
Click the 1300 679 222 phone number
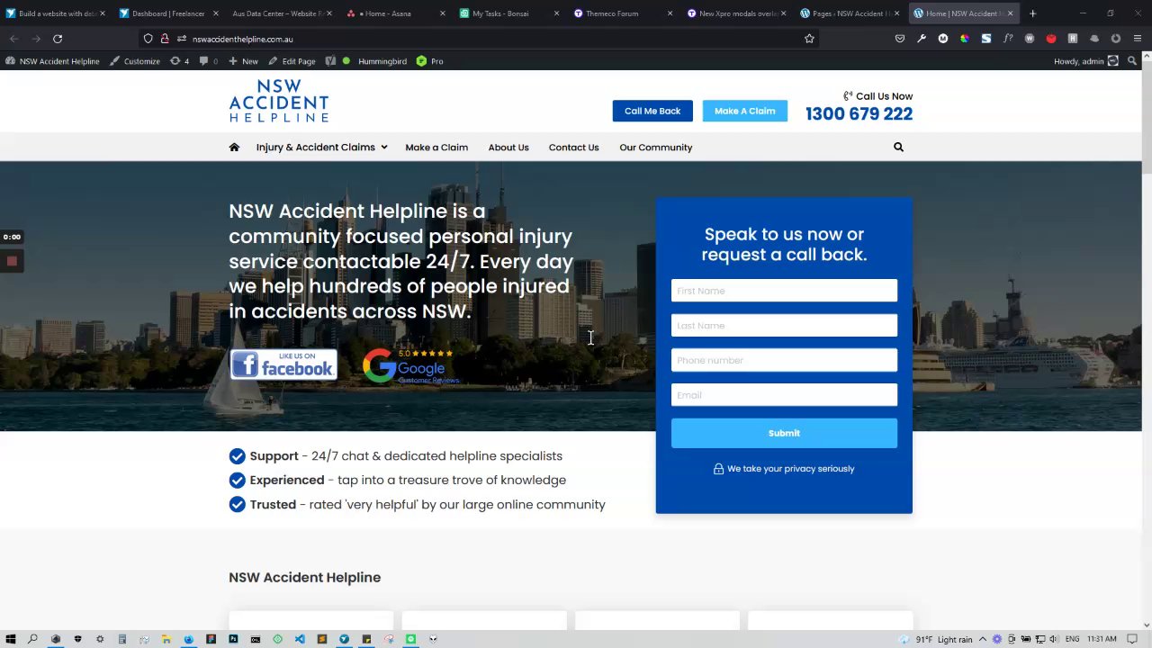[859, 114]
